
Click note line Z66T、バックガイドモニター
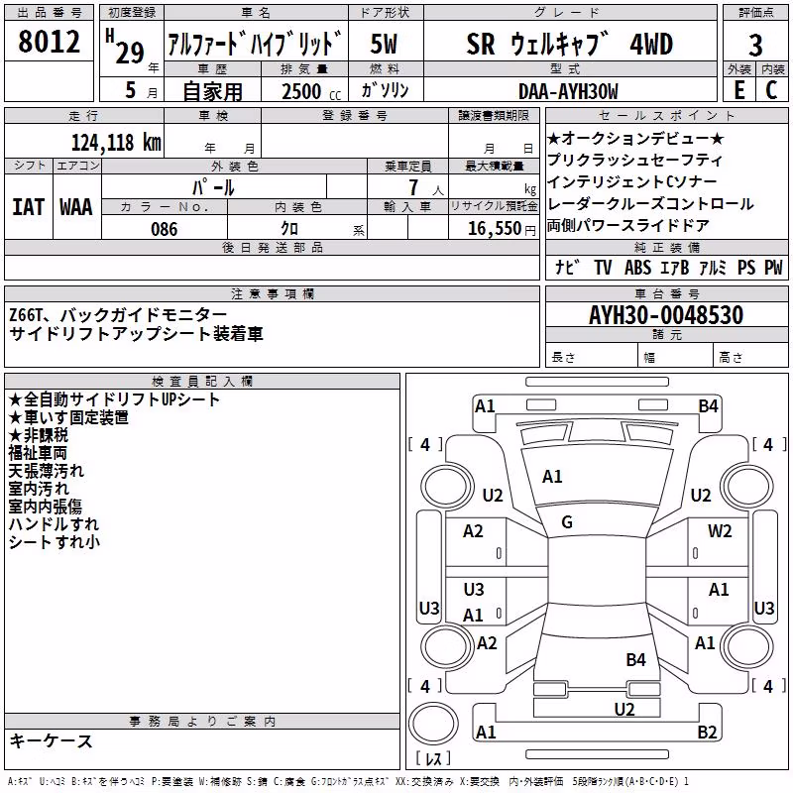tap(118, 315)
